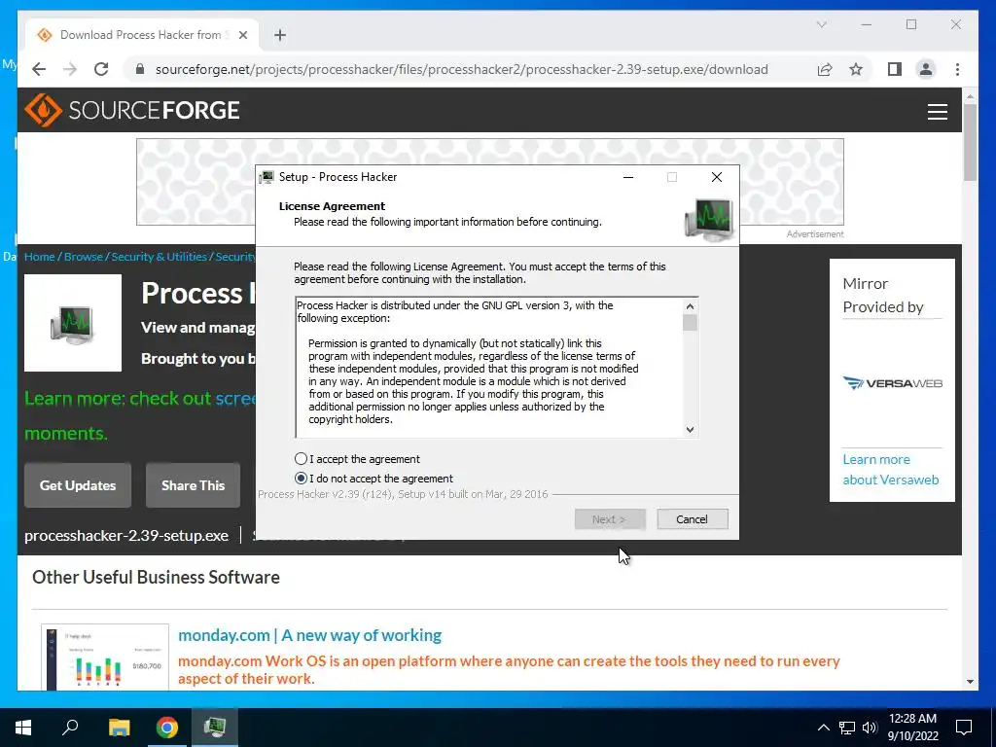Open a new Chrome tab
This screenshot has height=747, width=996.
[x=280, y=35]
